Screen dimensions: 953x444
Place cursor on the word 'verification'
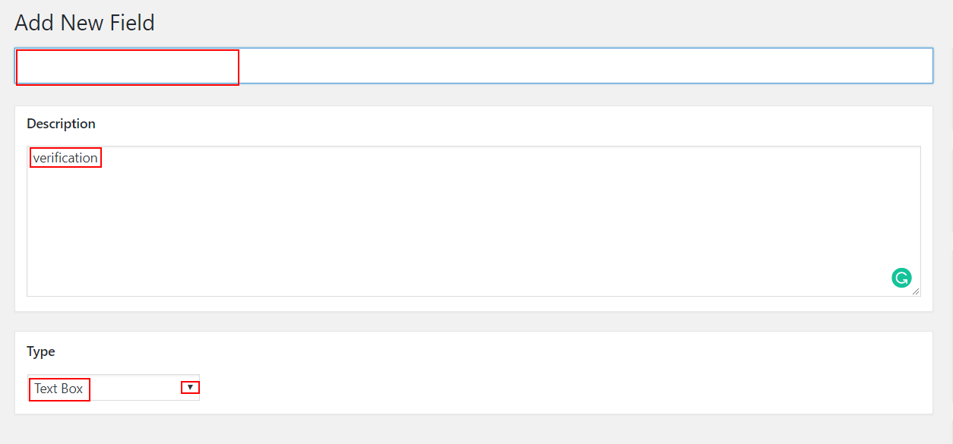[65, 158]
